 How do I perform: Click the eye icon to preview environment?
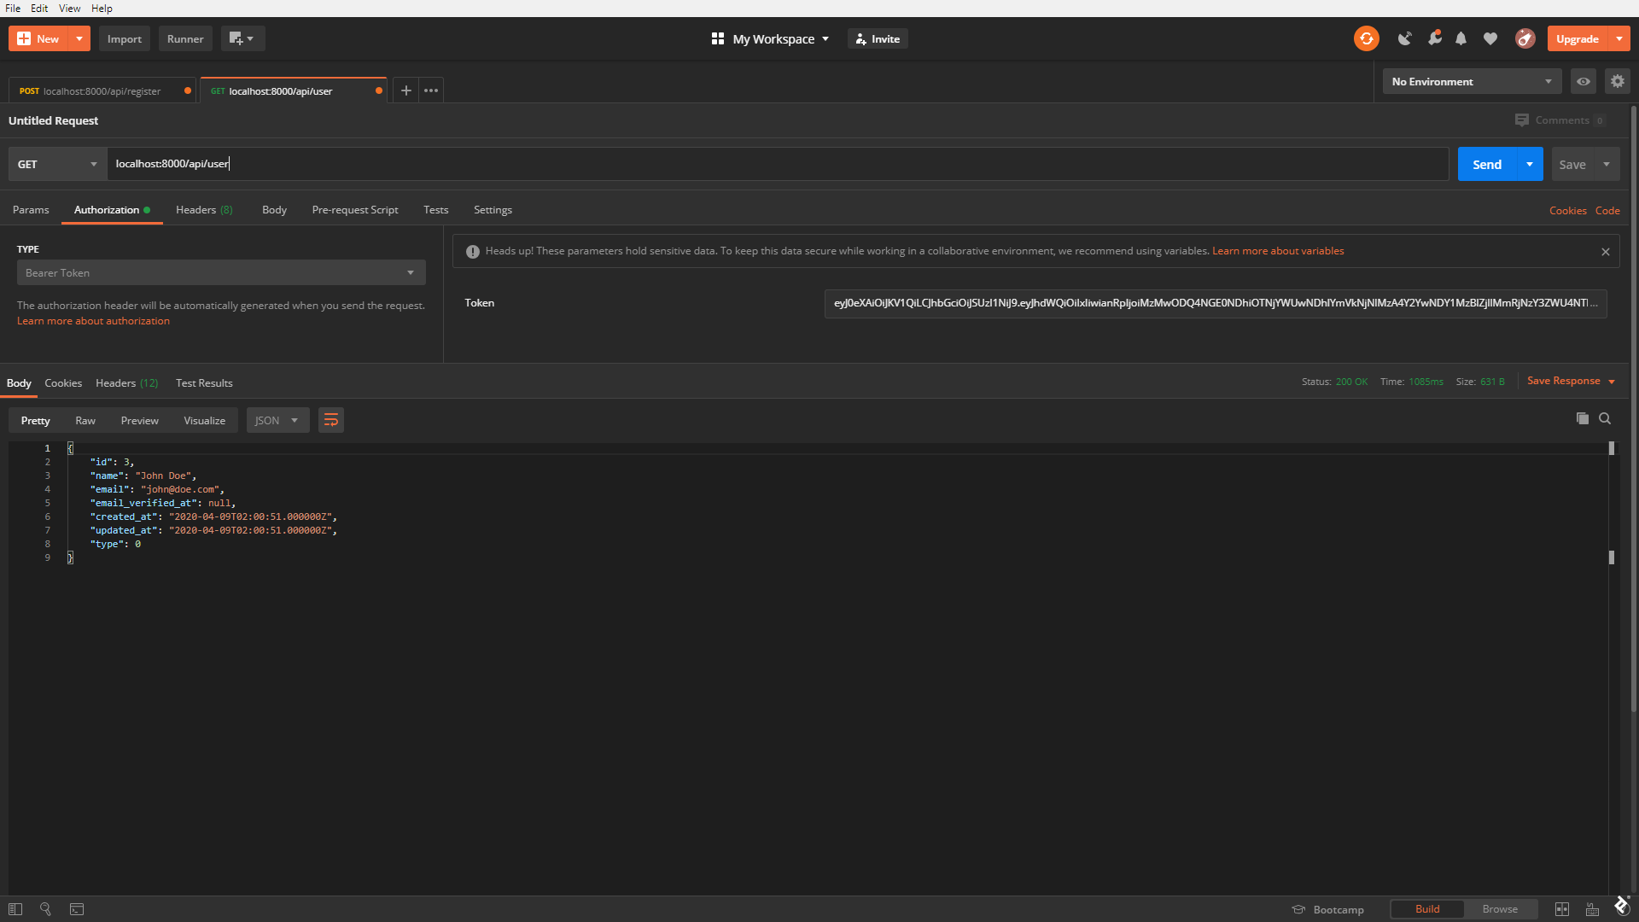[1584, 81]
